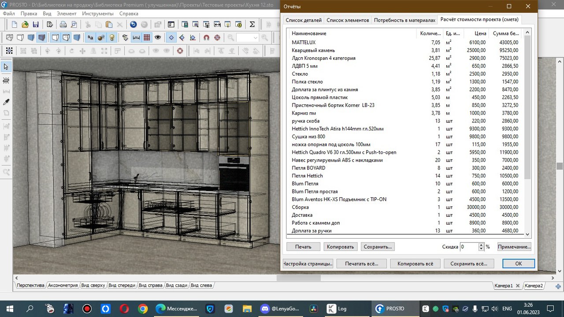Click the Save project icon

coord(36,25)
